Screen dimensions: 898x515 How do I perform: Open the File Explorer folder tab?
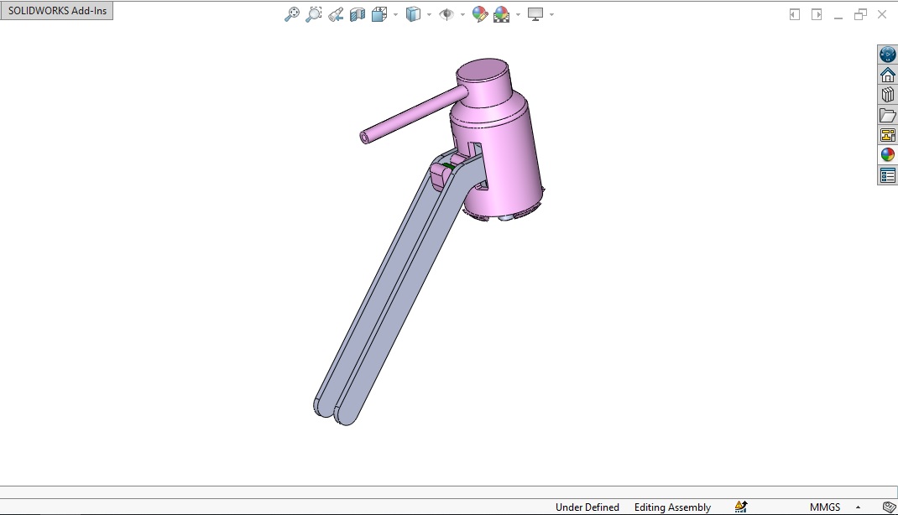[x=888, y=115]
